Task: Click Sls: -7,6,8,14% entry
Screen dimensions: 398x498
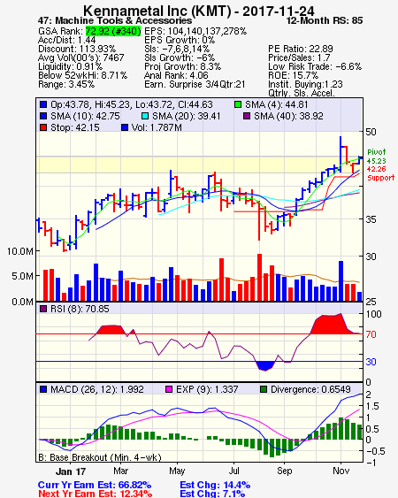Action: click(x=177, y=49)
